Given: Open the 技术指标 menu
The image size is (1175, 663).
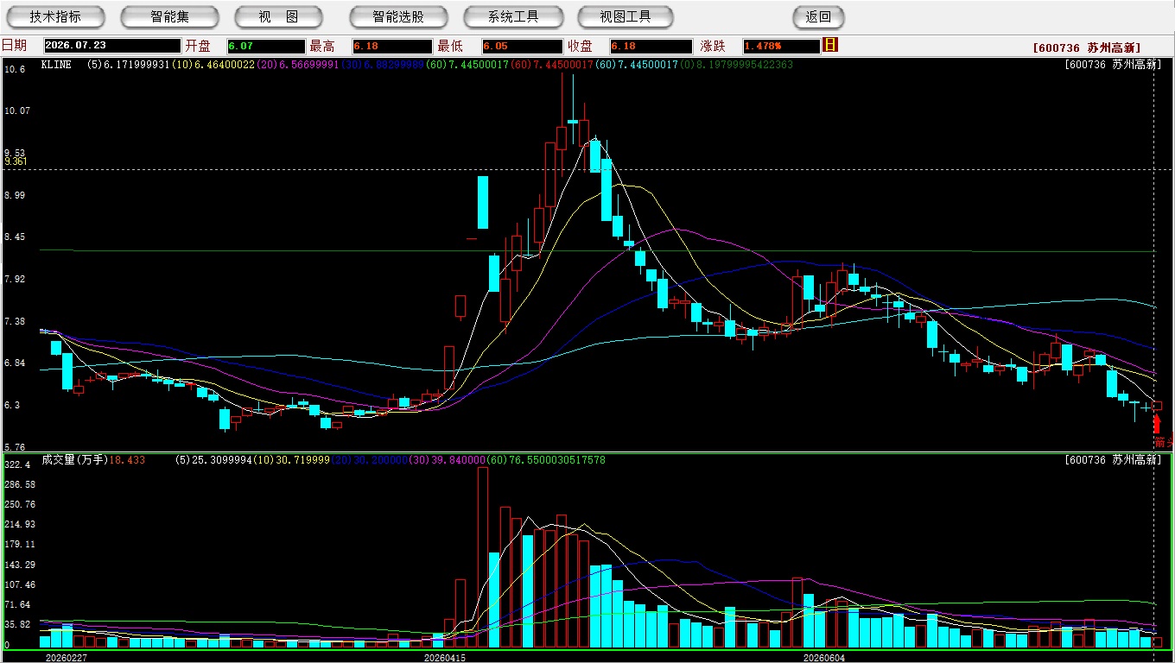Looking at the screenshot, I should (55, 16).
